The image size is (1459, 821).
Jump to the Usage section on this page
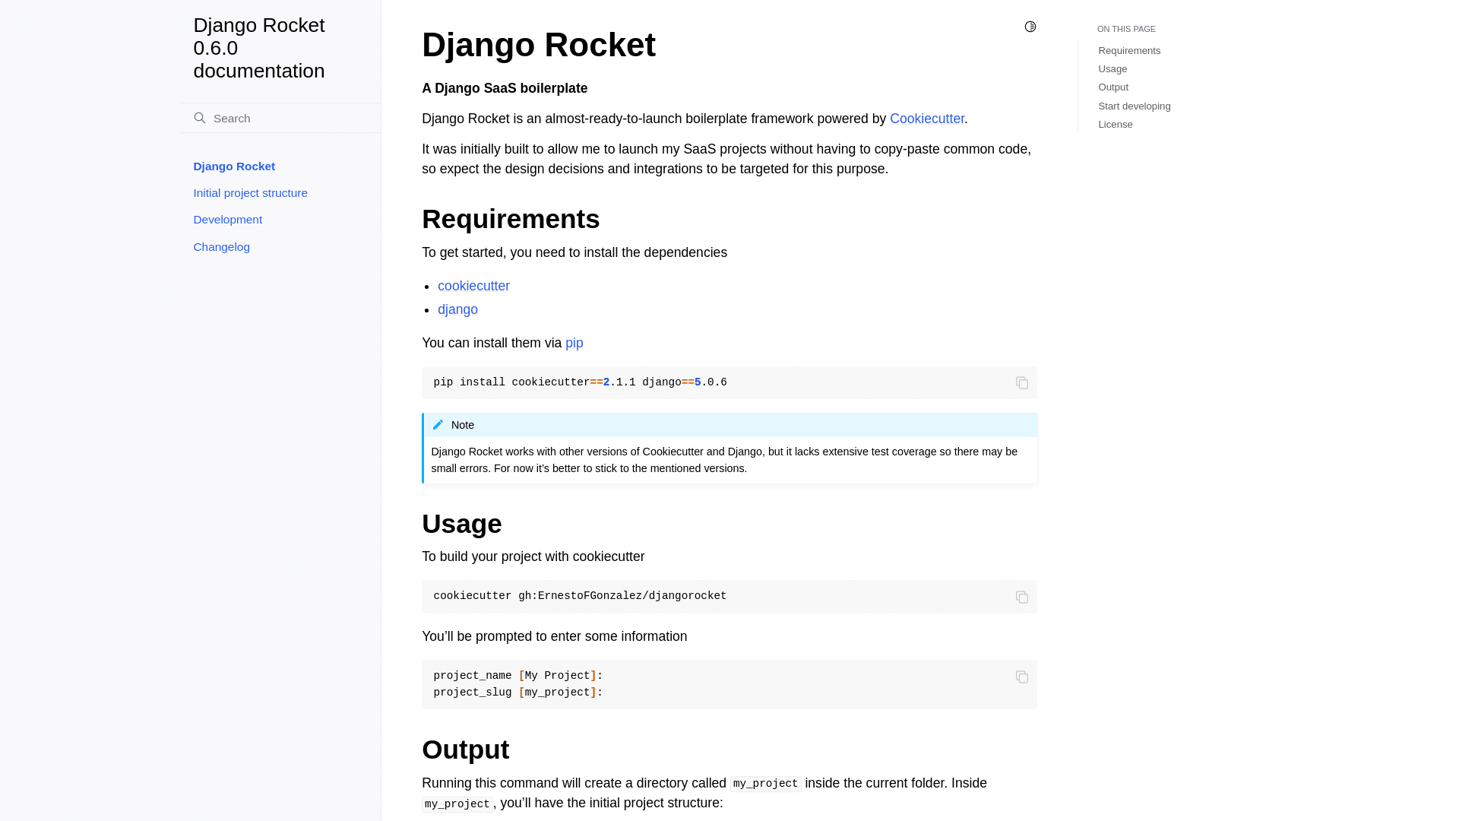pyautogui.click(x=1112, y=68)
